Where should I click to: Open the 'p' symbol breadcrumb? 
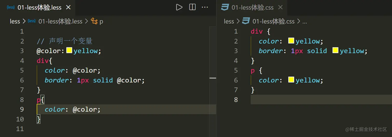(x=101, y=22)
